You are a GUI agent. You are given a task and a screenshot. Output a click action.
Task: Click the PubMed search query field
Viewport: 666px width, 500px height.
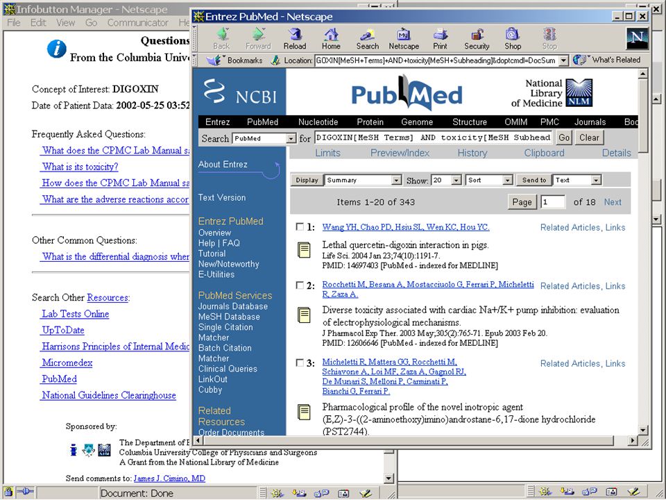433,137
